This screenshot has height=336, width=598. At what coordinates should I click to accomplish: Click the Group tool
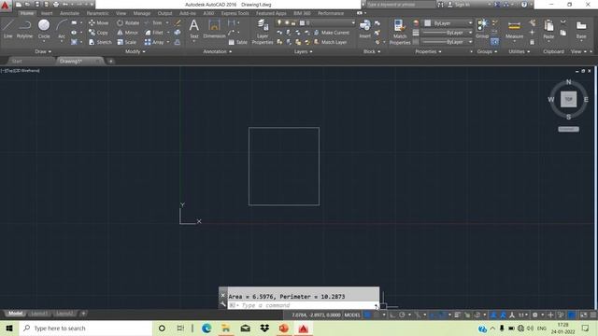pyautogui.click(x=482, y=29)
